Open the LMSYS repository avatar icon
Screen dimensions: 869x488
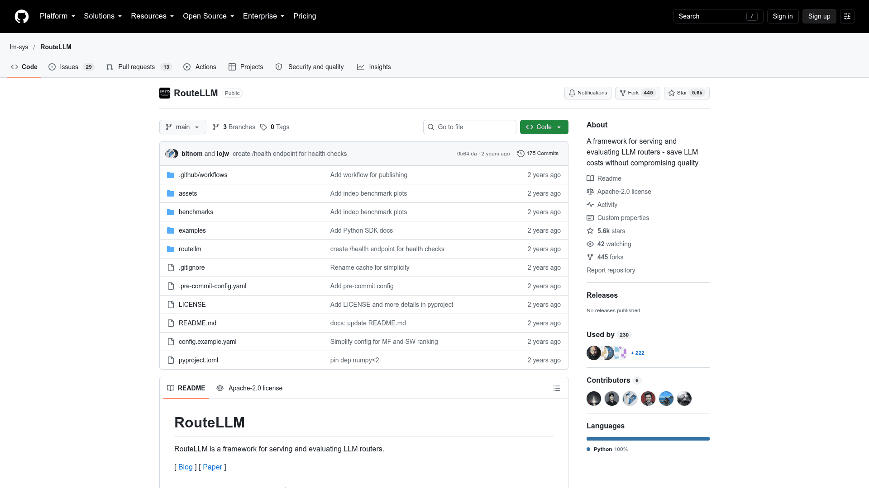pos(165,93)
